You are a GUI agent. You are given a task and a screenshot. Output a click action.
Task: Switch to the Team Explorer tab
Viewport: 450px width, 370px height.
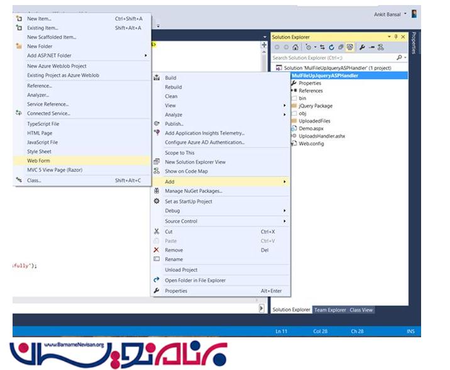pyautogui.click(x=329, y=310)
